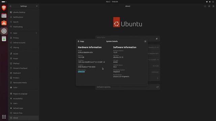Open Sound settings
This screenshot has height=121, width=216.
coord(24,54)
